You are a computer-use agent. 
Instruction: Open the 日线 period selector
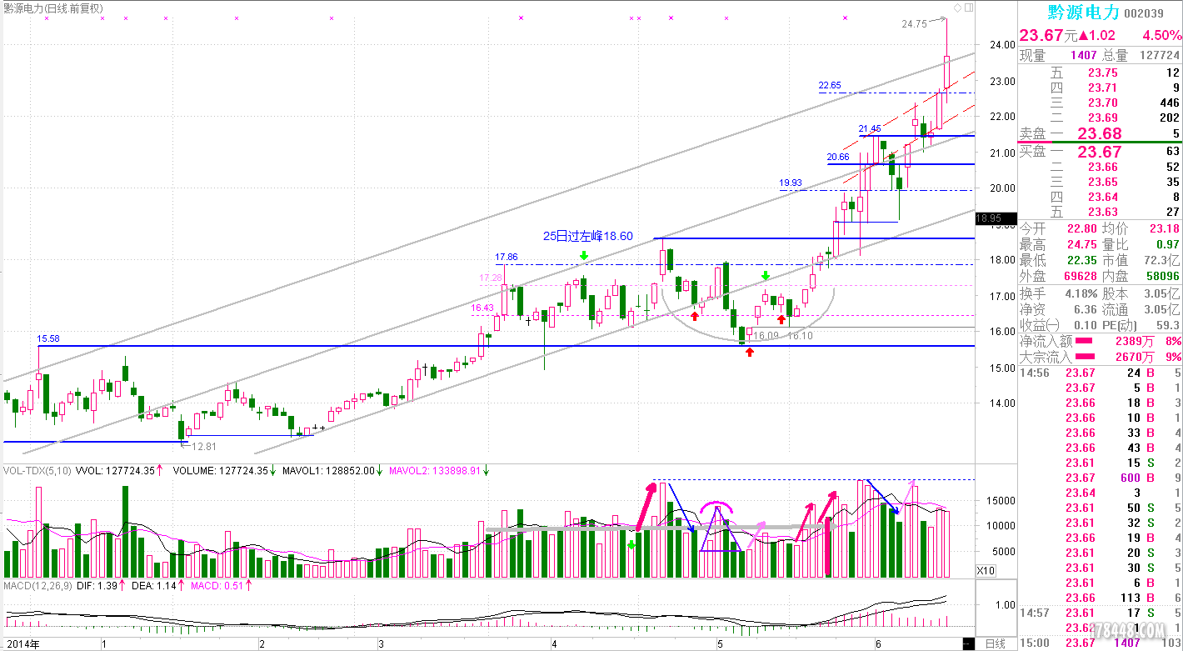coord(995,643)
